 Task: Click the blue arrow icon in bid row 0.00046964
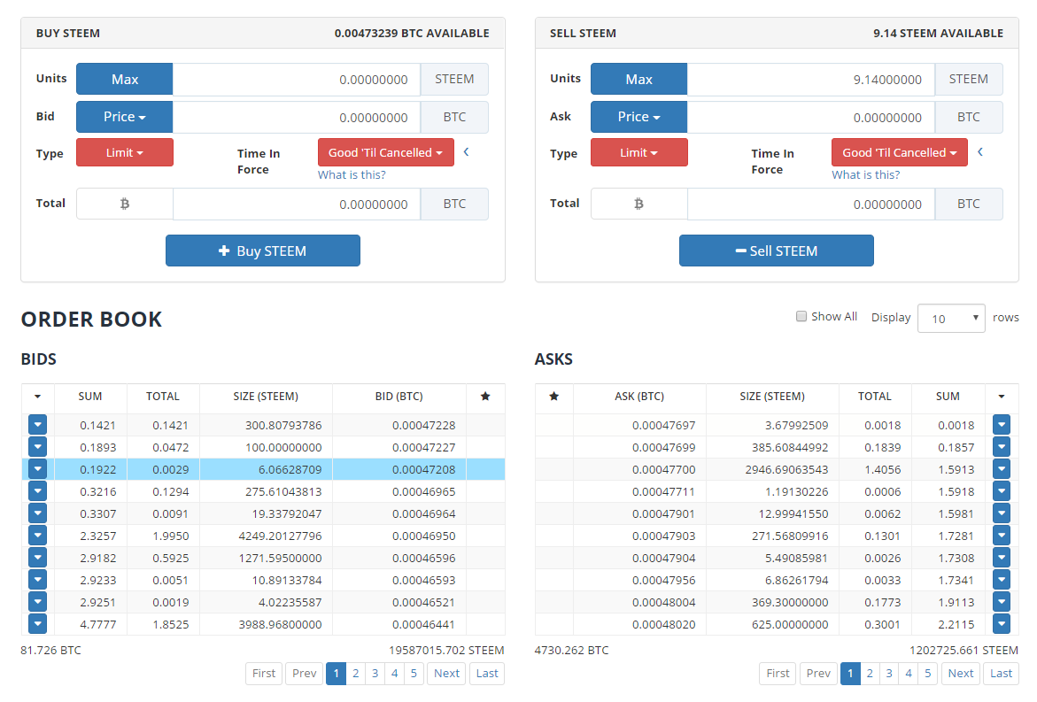[38, 513]
